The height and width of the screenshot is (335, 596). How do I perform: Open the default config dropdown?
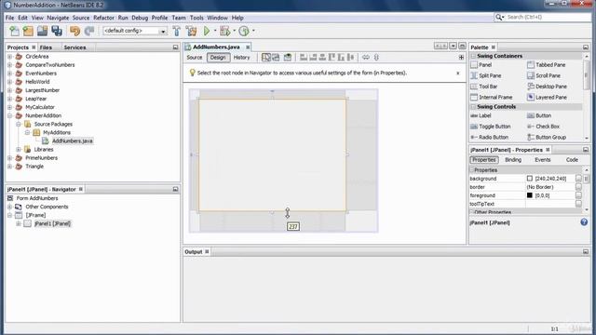(163, 31)
